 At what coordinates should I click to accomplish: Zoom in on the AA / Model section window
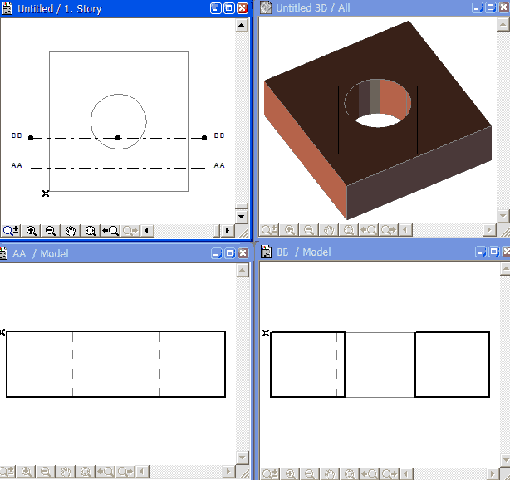(27, 471)
